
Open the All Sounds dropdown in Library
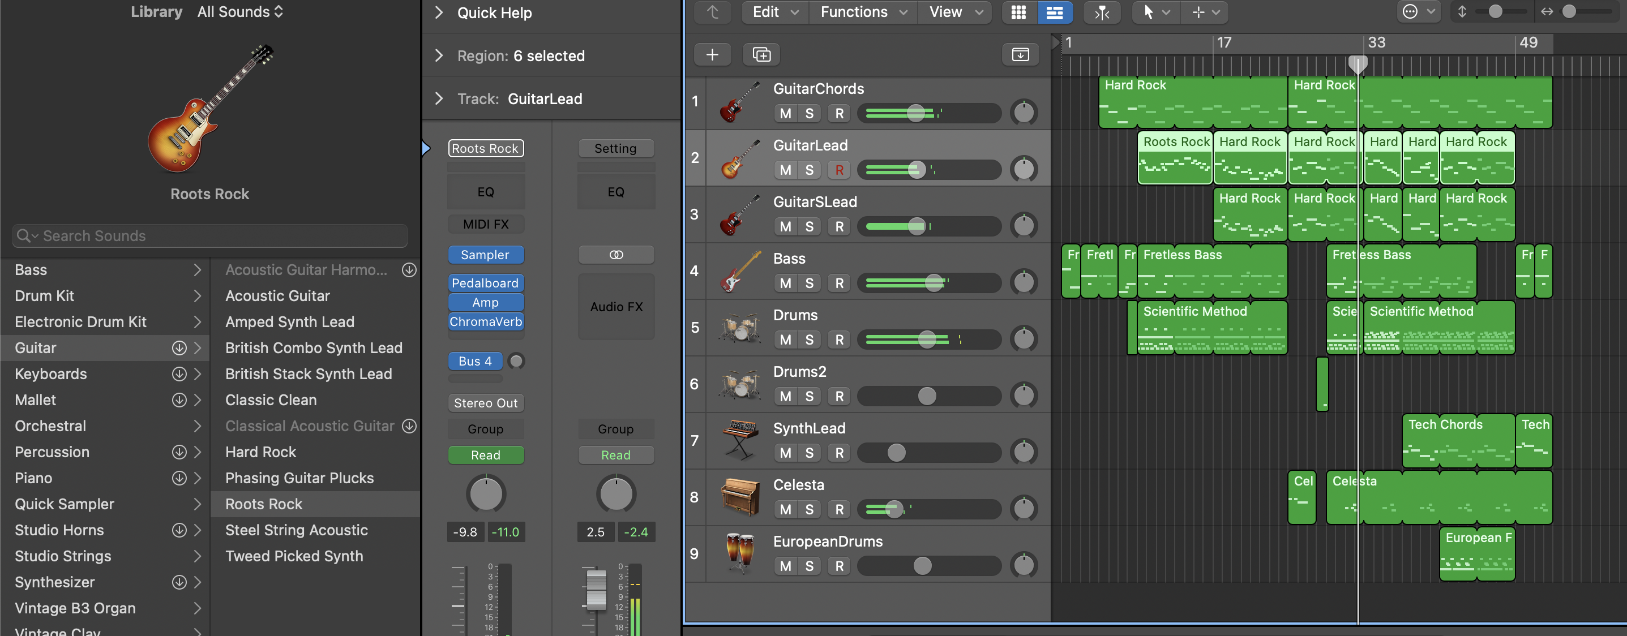click(x=240, y=12)
